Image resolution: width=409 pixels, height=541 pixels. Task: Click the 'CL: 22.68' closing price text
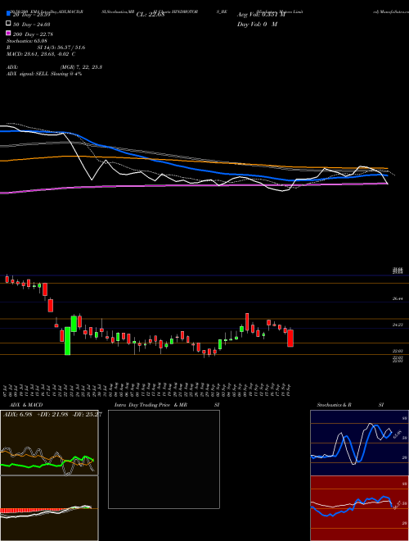click(x=151, y=15)
